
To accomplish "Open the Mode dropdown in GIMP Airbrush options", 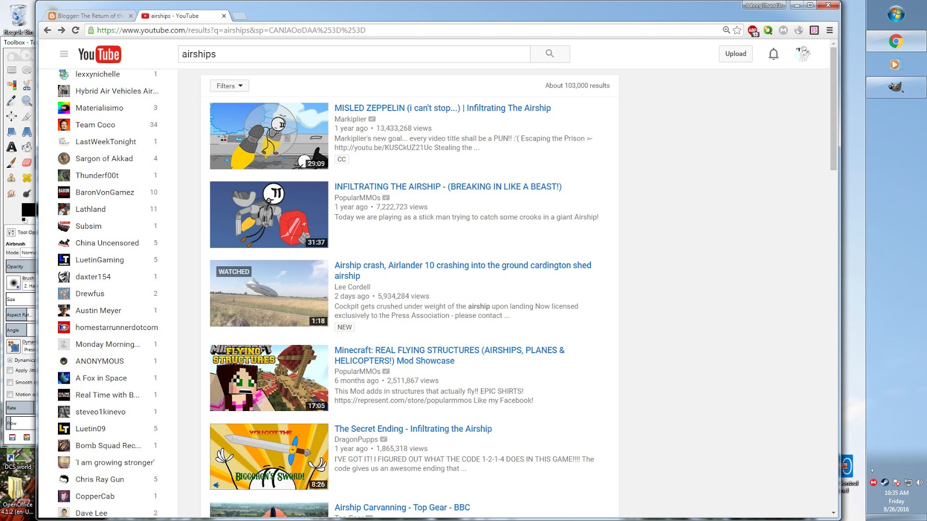I will 28,252.
